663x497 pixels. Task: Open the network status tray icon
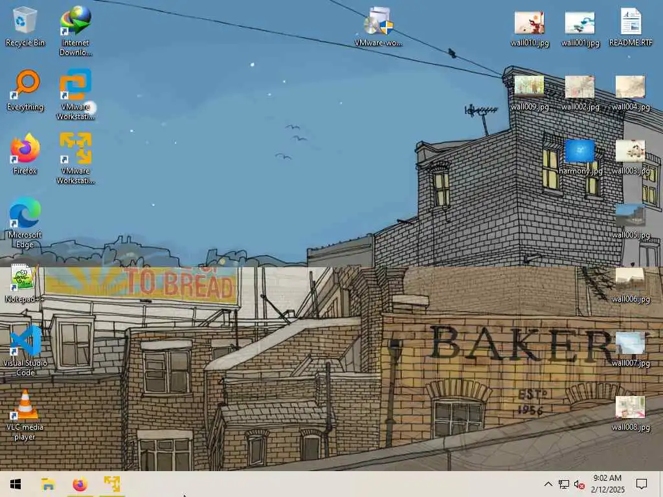coord(563,484)
